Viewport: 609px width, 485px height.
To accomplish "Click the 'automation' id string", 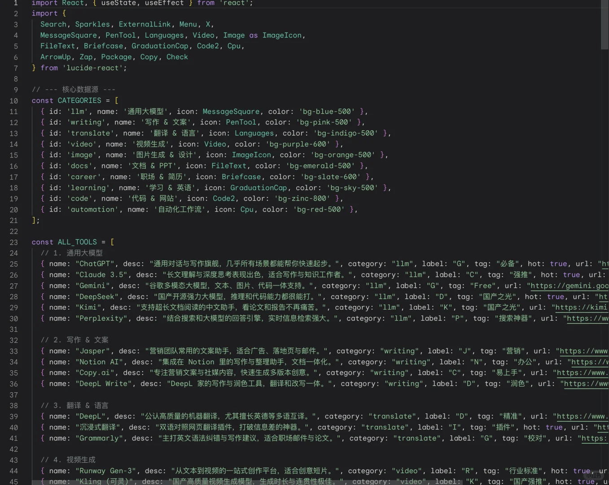I will [x=92, y=209].
